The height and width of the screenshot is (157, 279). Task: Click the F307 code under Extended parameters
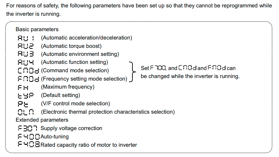(x=28, y=128)
